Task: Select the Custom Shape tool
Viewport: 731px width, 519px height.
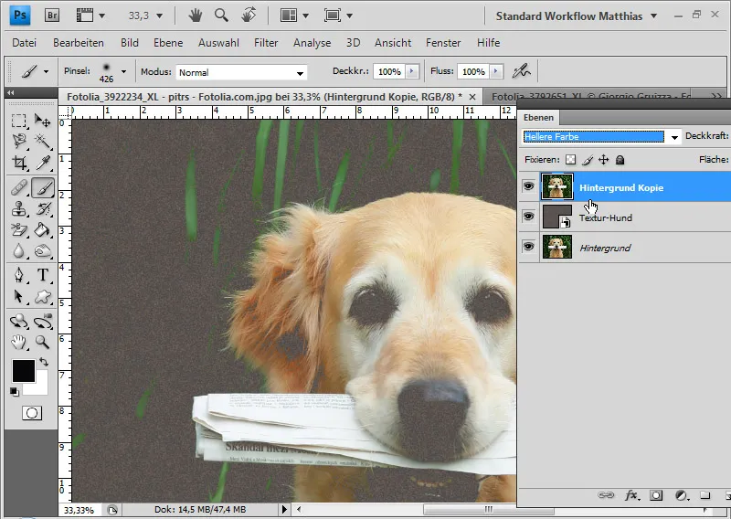Action: tap(43, 296)
